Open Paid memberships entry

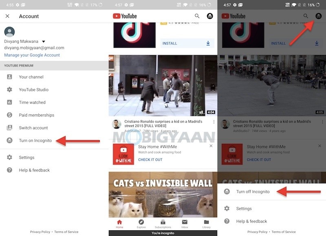37,115
